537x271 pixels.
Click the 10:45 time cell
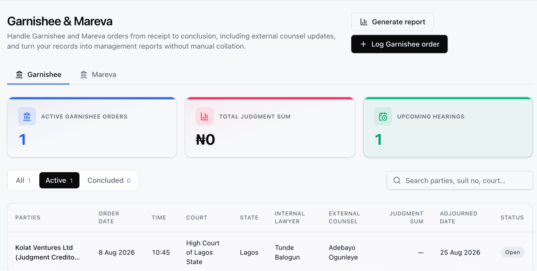(x=161, y=253)
